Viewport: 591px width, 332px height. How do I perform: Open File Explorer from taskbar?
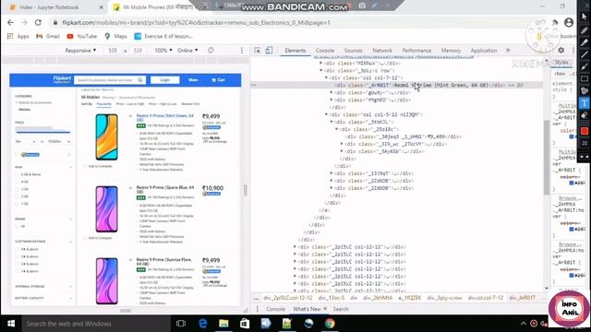coord(223,324)
